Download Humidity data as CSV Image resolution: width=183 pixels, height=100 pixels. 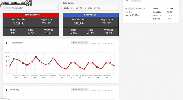80,90
